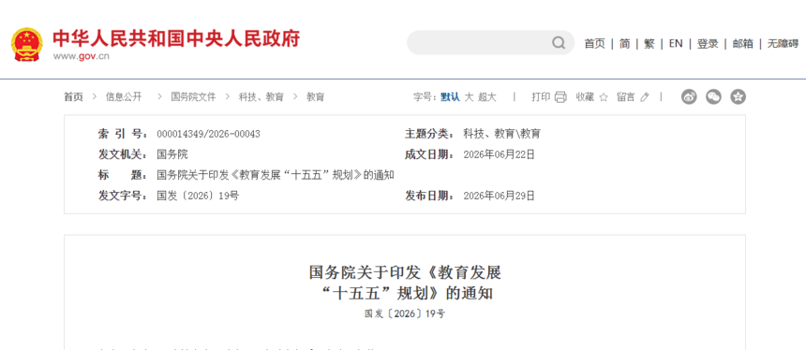
Task: Go to last breadcrumb 教育
Action: pyautogui.click(x=316, y=97)
